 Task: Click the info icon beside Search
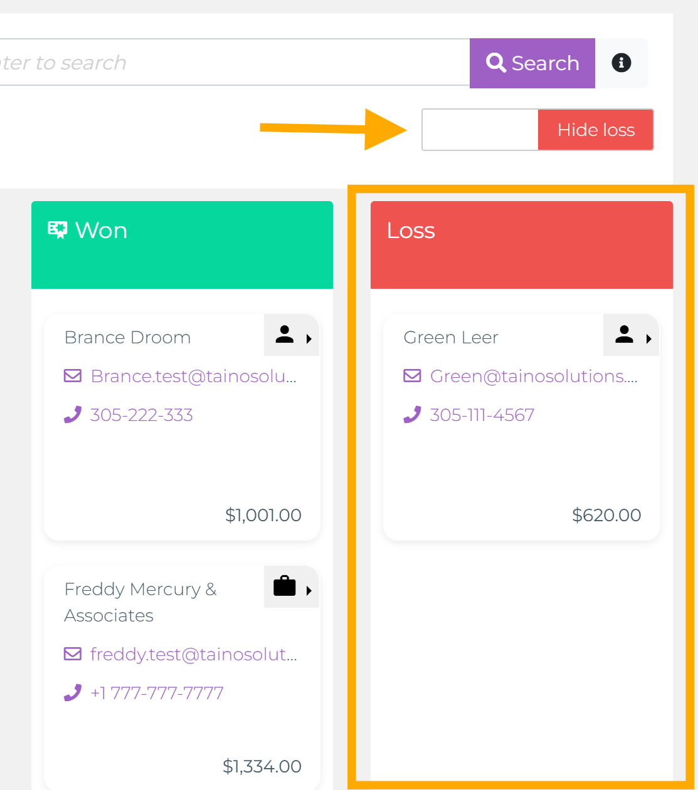(x=621, y=63)
